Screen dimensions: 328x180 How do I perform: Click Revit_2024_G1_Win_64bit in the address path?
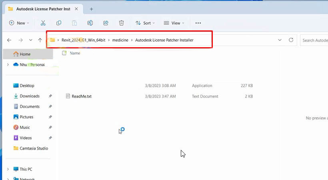84,40
